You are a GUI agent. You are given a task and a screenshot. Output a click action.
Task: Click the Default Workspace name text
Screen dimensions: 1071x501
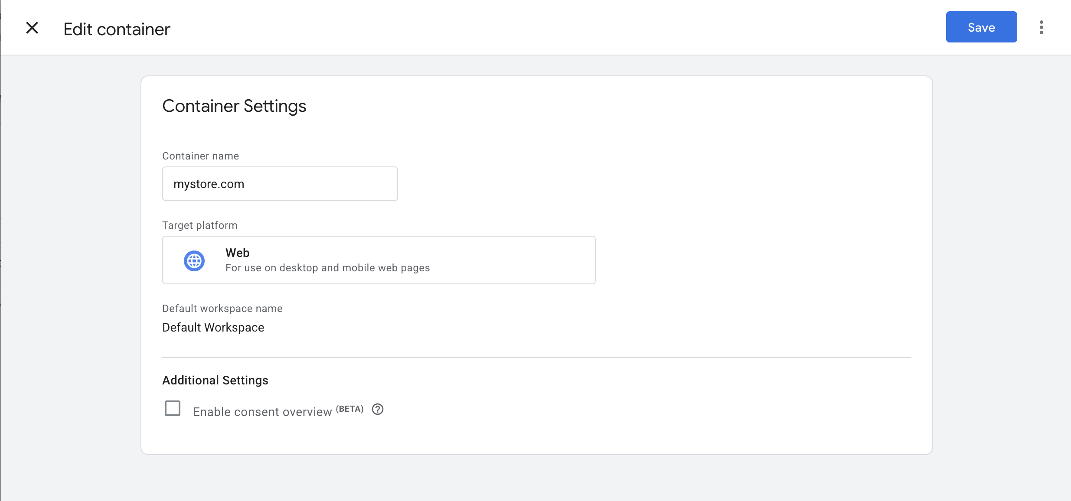tap(213, 327)
